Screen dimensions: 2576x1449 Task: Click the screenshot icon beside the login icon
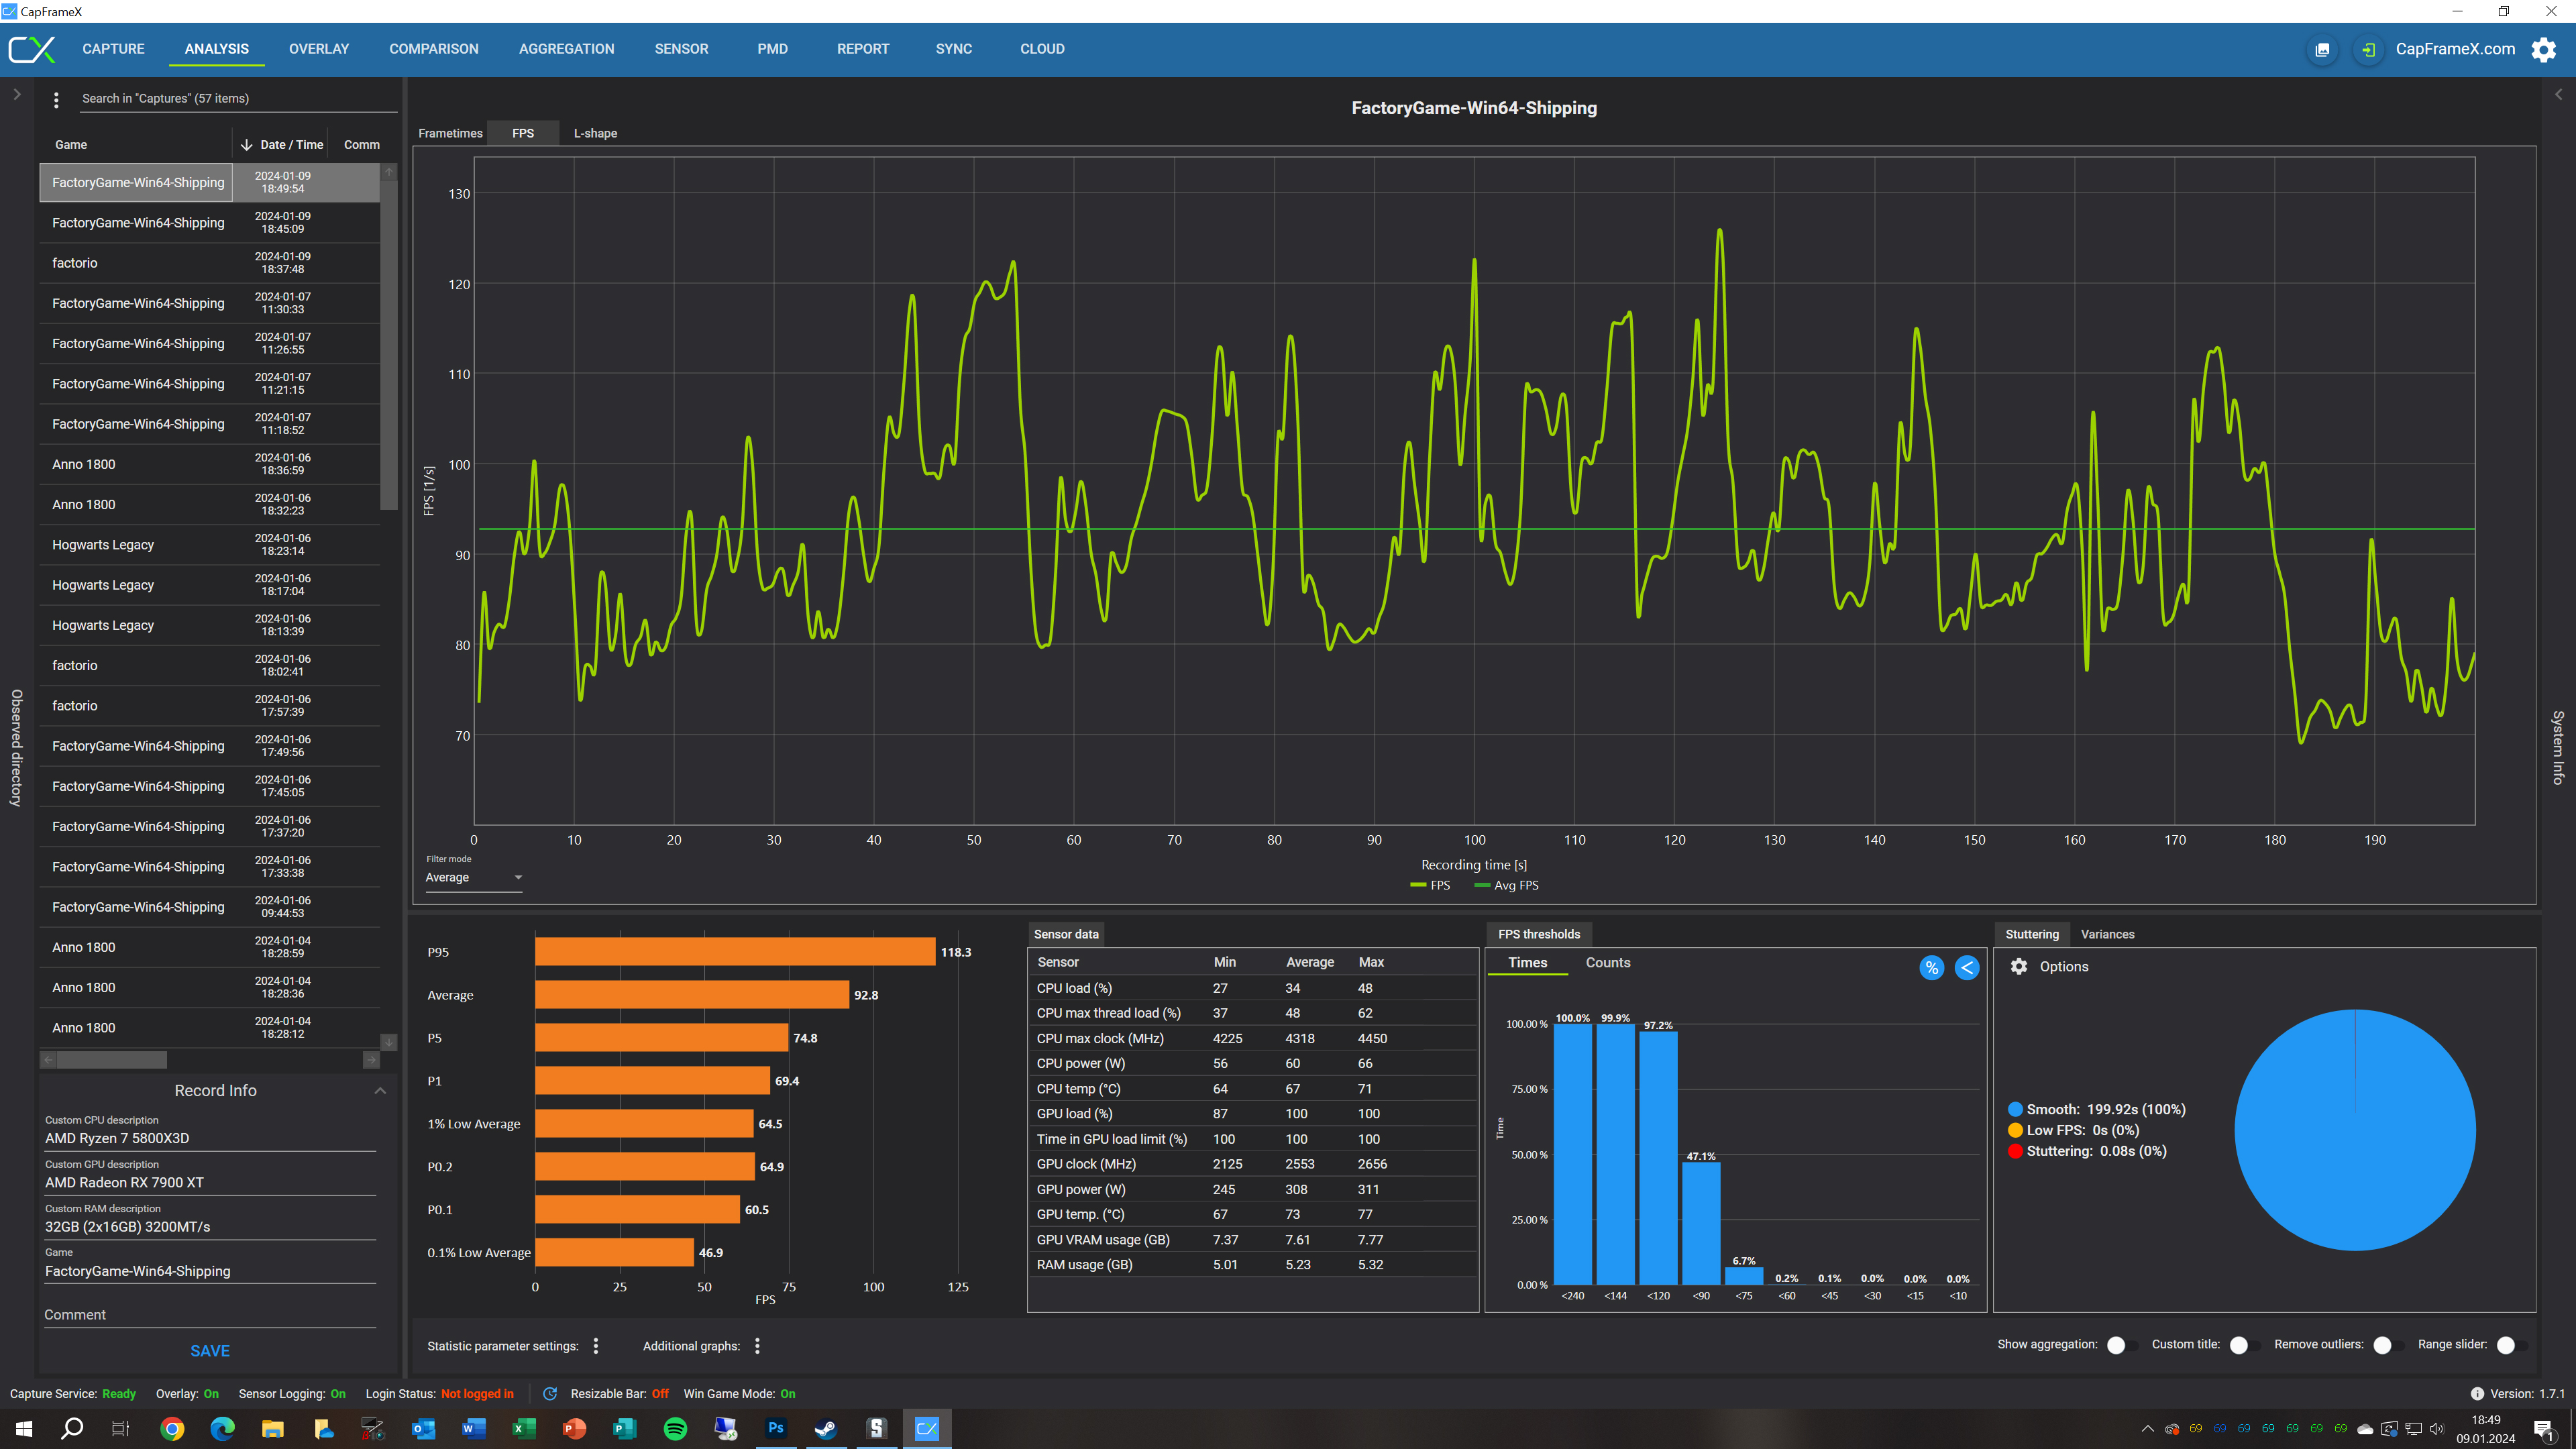tap(2322, 49)
